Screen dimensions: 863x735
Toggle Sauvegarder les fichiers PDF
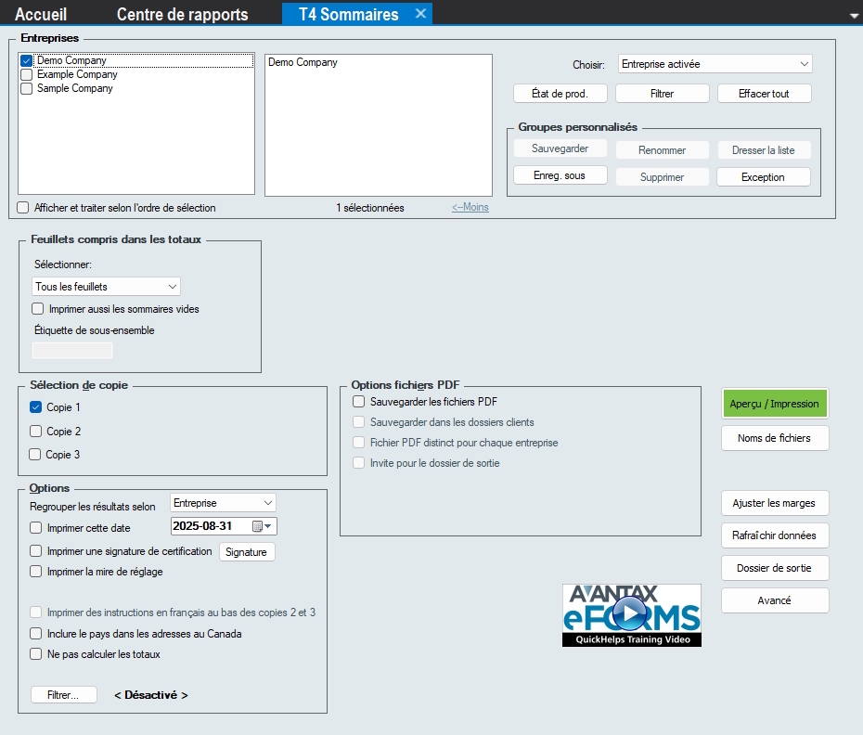tap(359, 402)
